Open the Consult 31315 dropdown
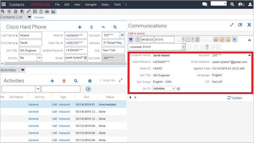The width and height of the screenshot is (254, 143). click(x=183, y=47)
